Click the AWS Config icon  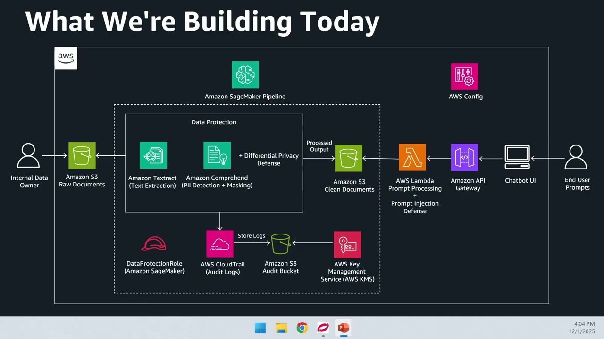464,76
